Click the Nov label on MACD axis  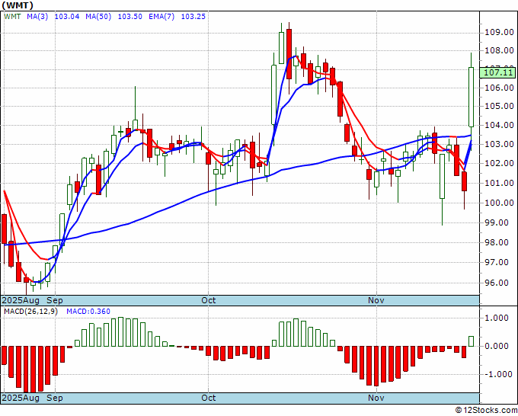pos(376,398)
